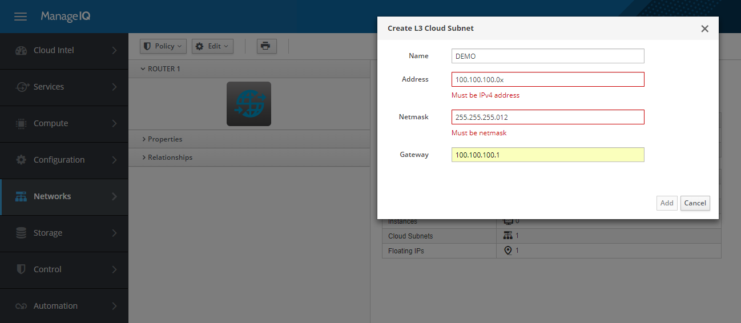This screenshot has height=323, width=741.
Task: Click the hamburger menu icon
Action: tap(21, 17)
